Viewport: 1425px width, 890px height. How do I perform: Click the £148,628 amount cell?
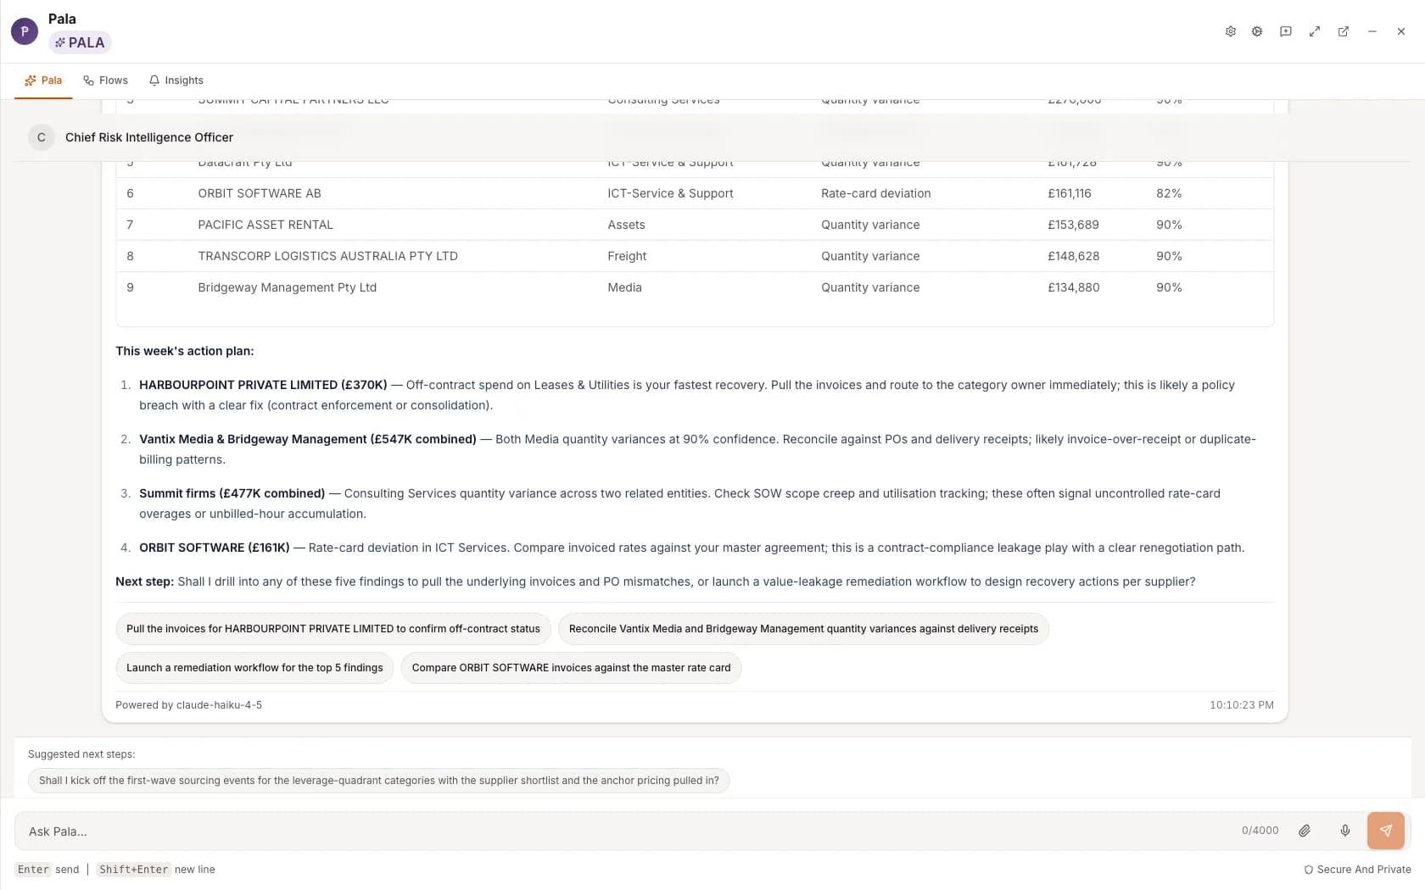point(1073,256)
